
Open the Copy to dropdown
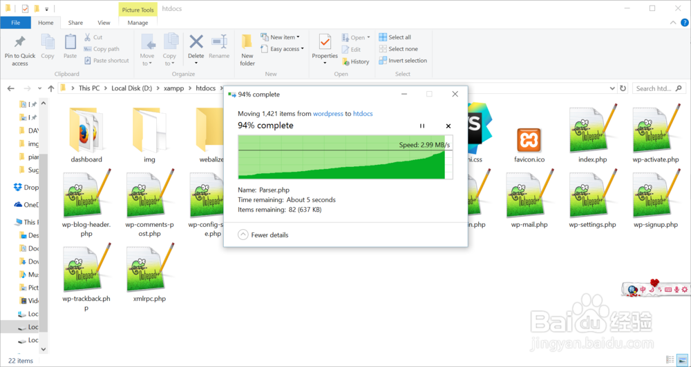click(x=170, y=50)
